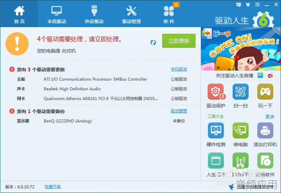Click the 关注驱动人生微博 text
The height and width of the screenshot is (193, 281).
tap(235, 75)
